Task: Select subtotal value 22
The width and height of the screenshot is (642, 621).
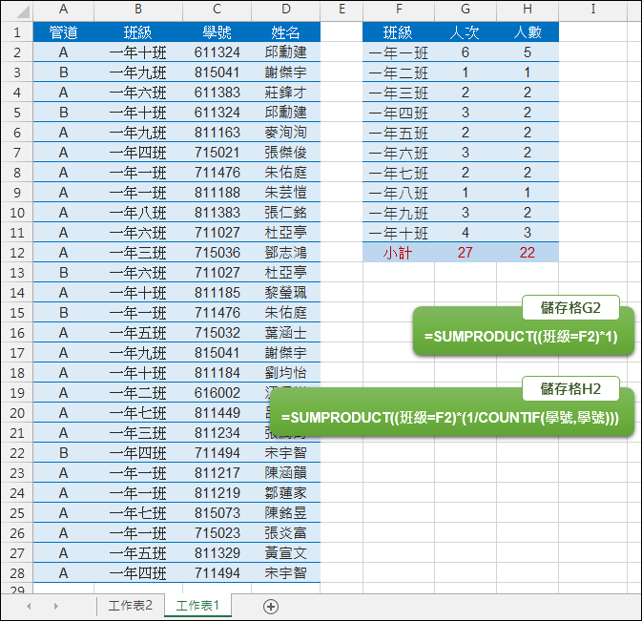Action: click(x=528, y=253)
